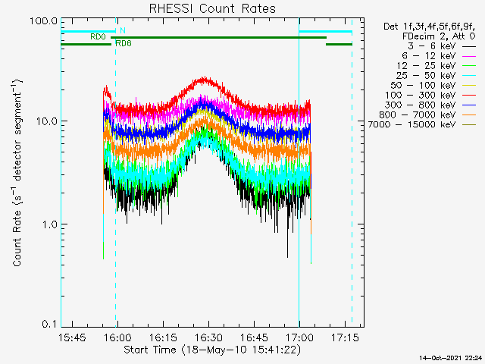The height and width of the screenshot is (364, 485).
Task: Click the 17:00 tick label on time axis
Action: (x=299, y=336)
